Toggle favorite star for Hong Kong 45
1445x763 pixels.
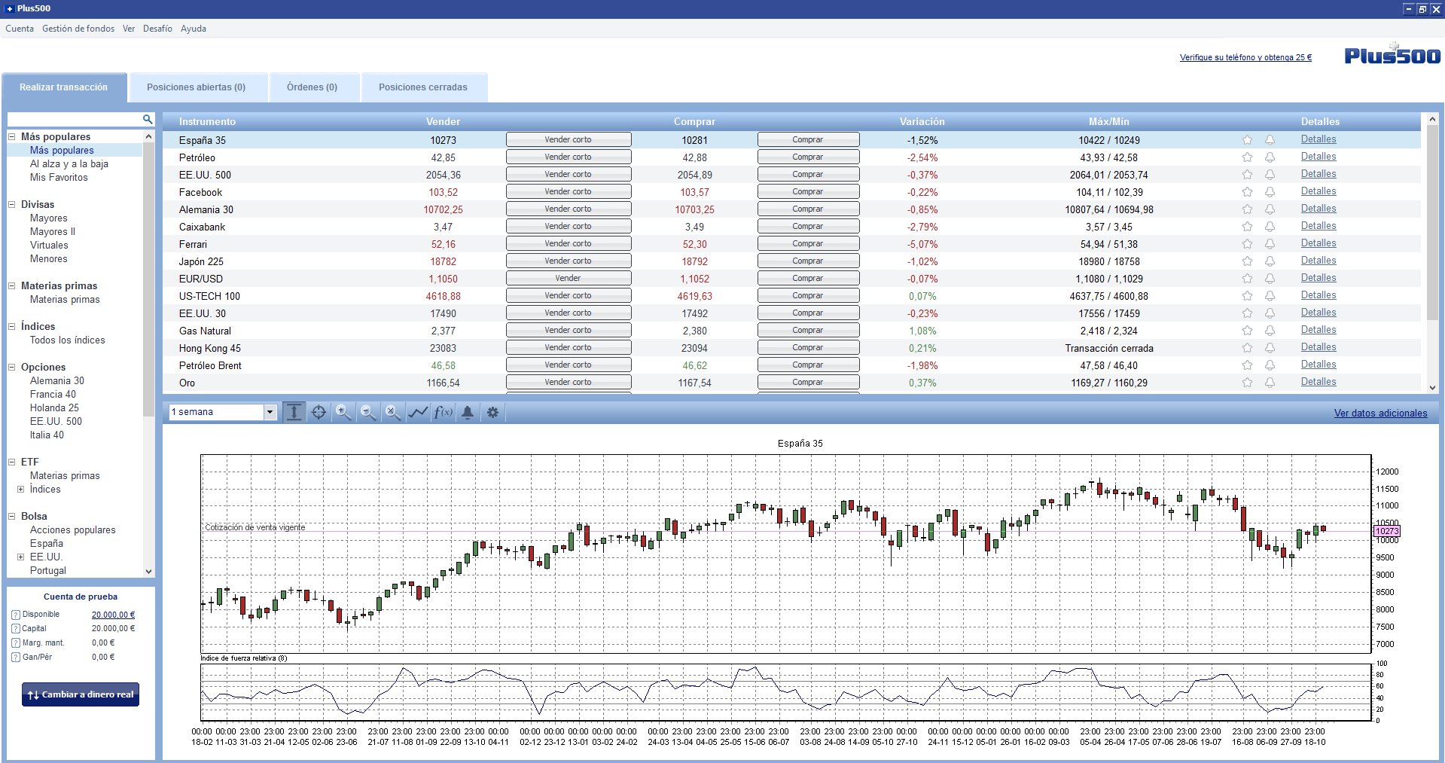1247,348
